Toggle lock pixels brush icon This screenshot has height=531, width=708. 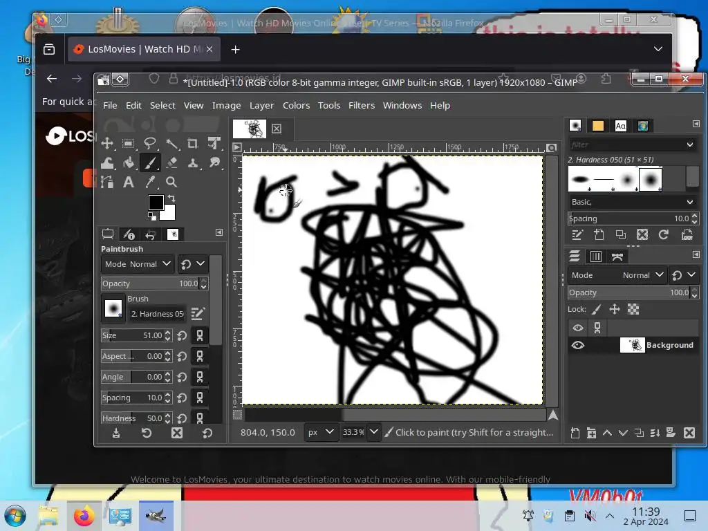597,309
